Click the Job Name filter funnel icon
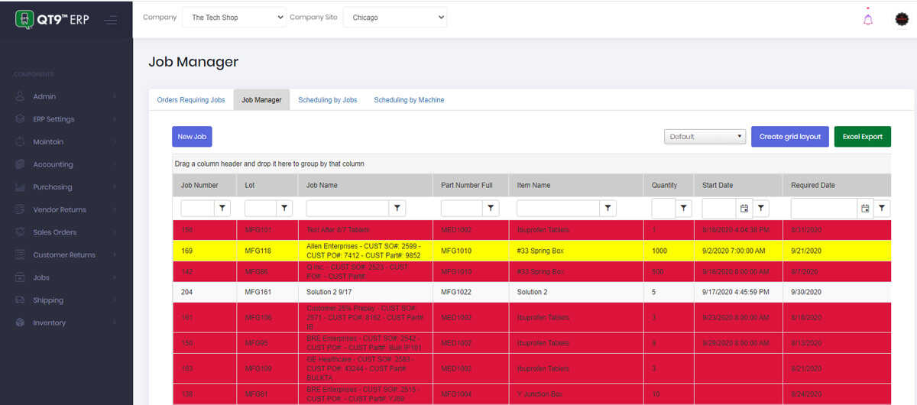The width and height of the screenshot is (917, 405). point(397,208)
